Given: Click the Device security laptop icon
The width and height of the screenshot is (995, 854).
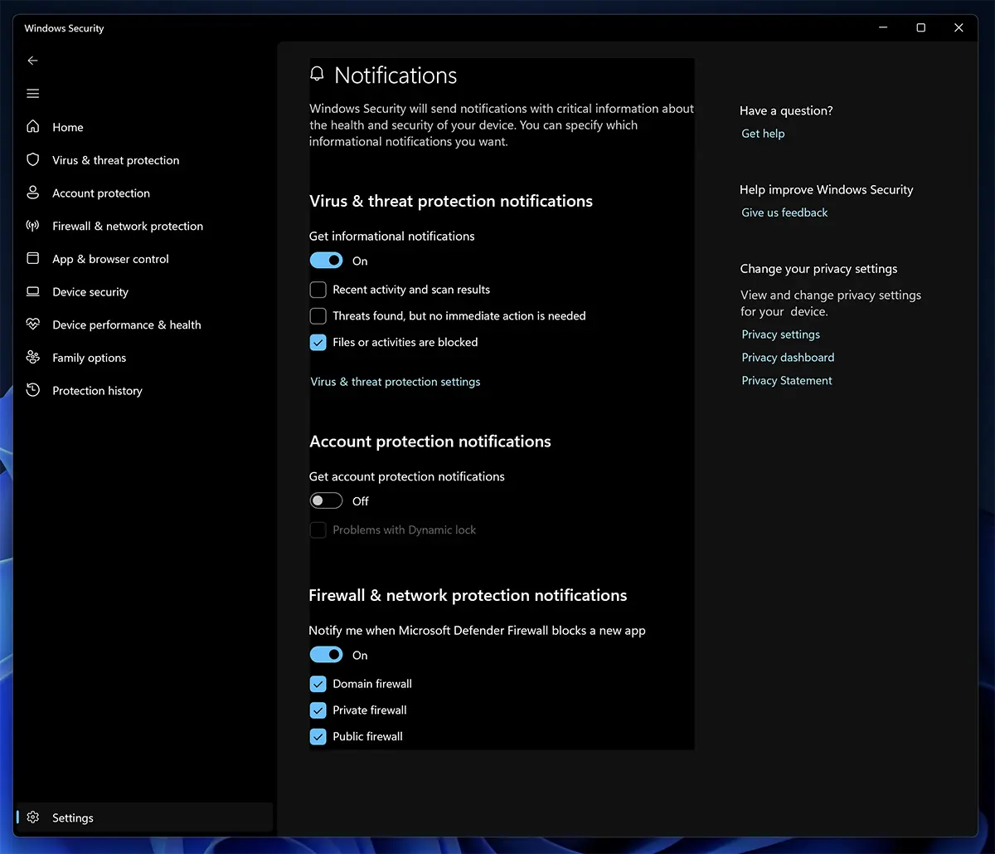Looking at the screenshot, I should point(32,292).
